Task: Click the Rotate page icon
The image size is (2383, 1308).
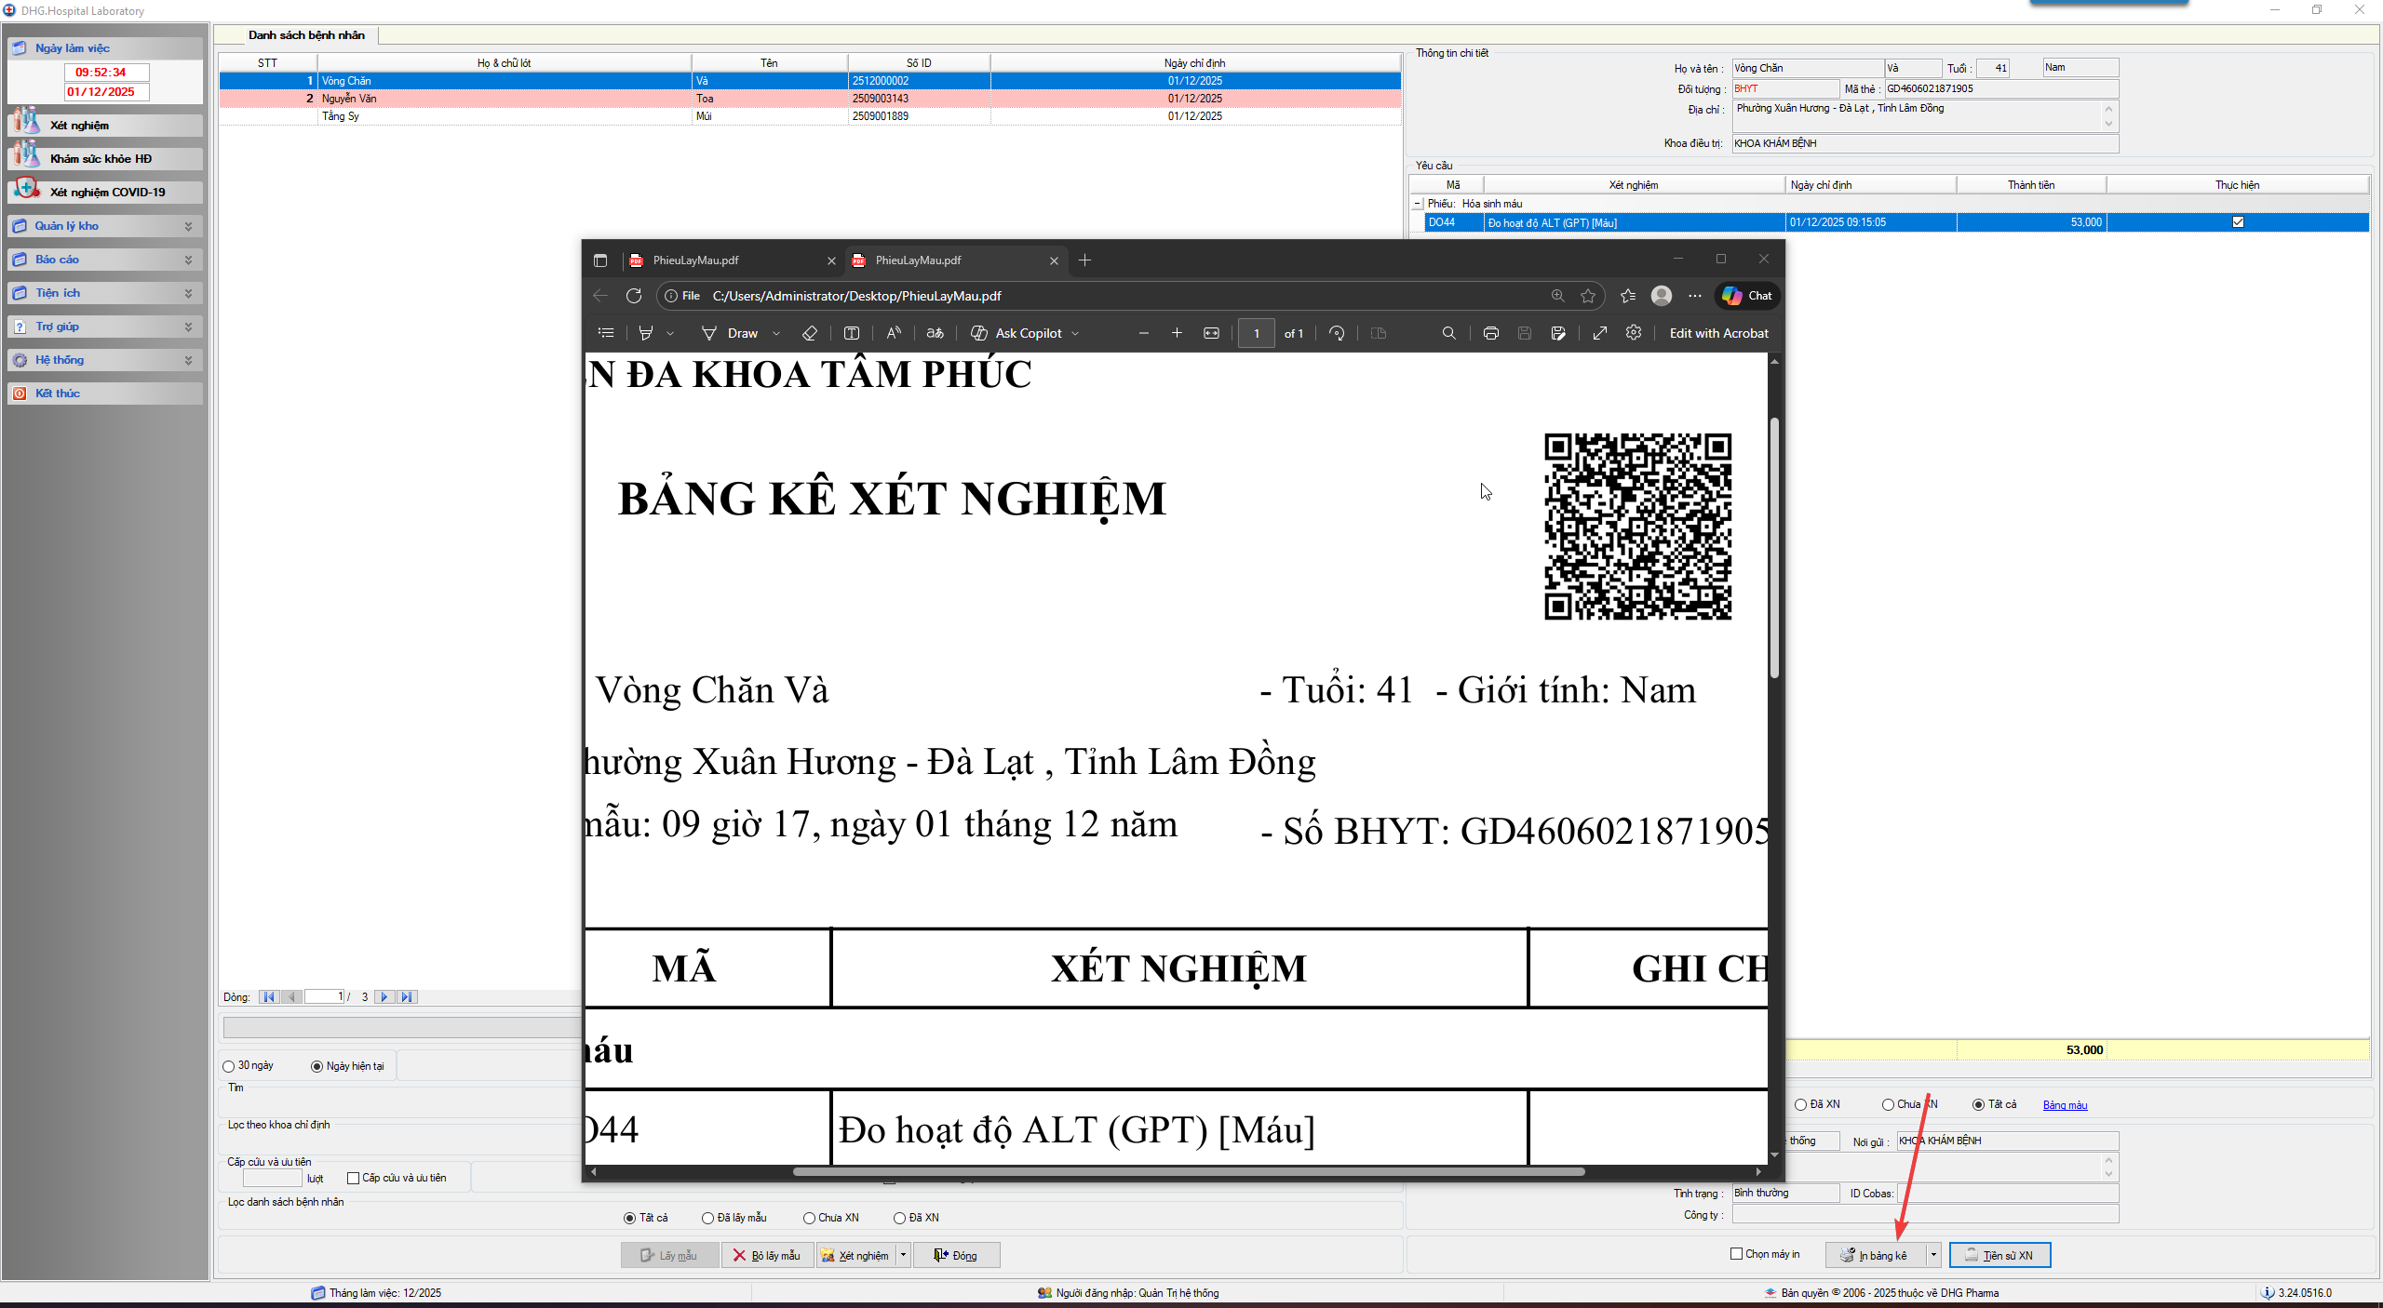Action: tap(1337, 333)
